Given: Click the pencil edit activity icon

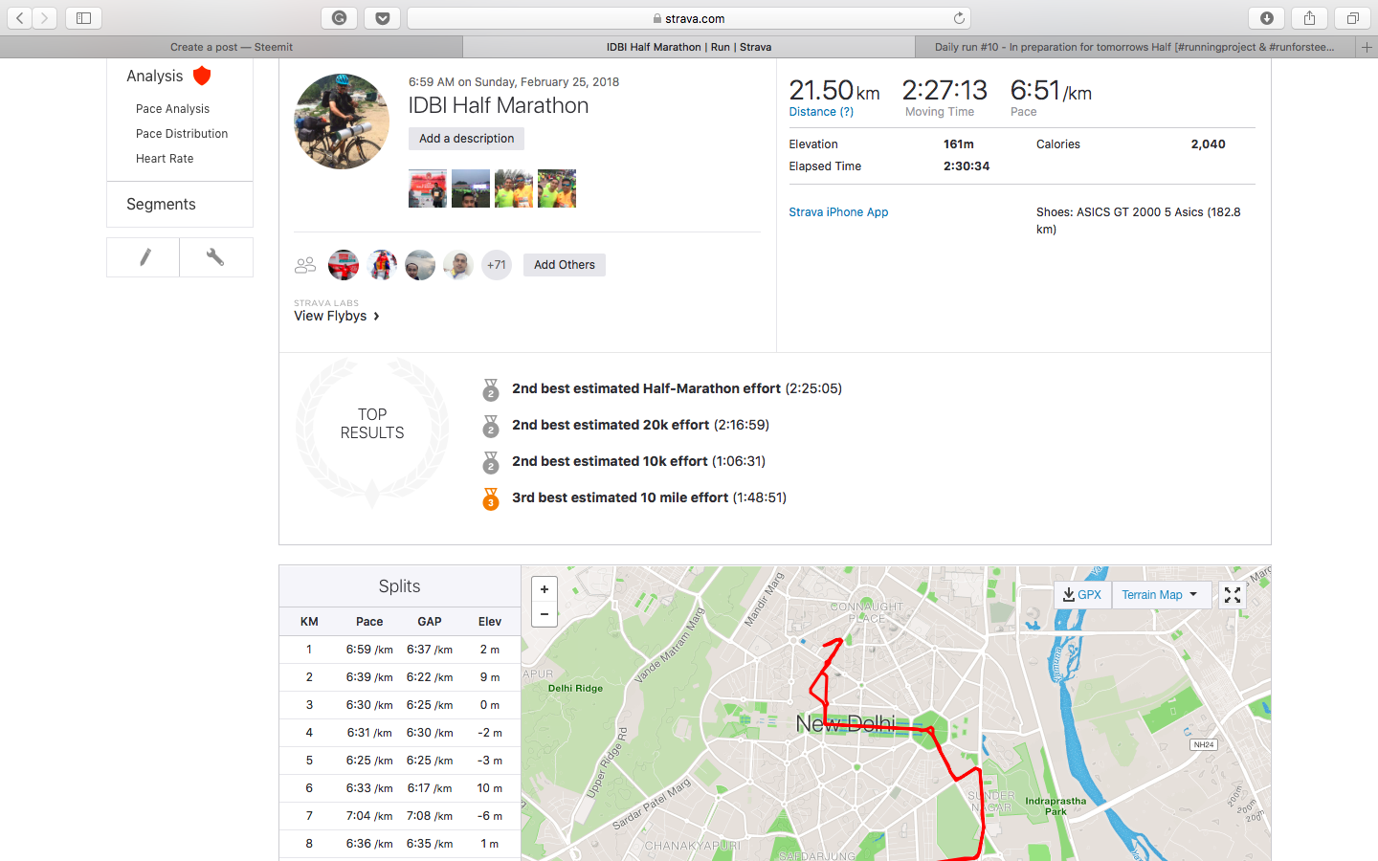Looking at the screenshot, I should point(144,257).
